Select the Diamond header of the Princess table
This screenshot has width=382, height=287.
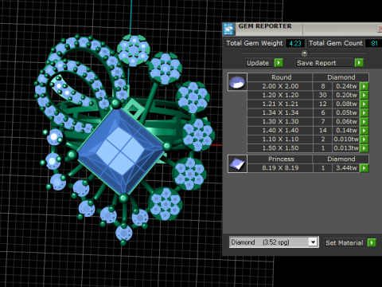(341, 159)
